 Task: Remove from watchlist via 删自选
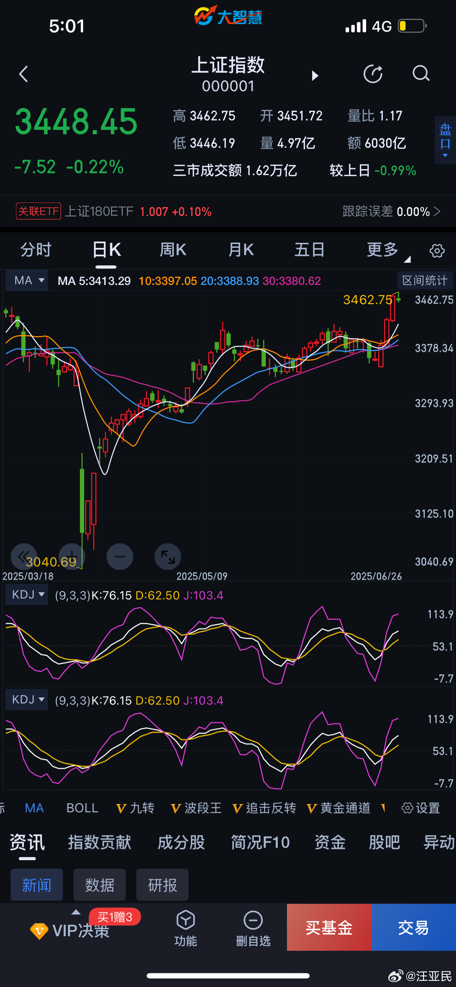coord(253,927)
